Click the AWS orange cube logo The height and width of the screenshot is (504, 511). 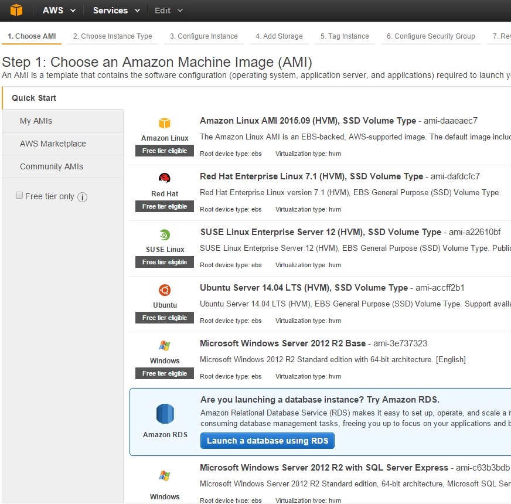(16, 10)
